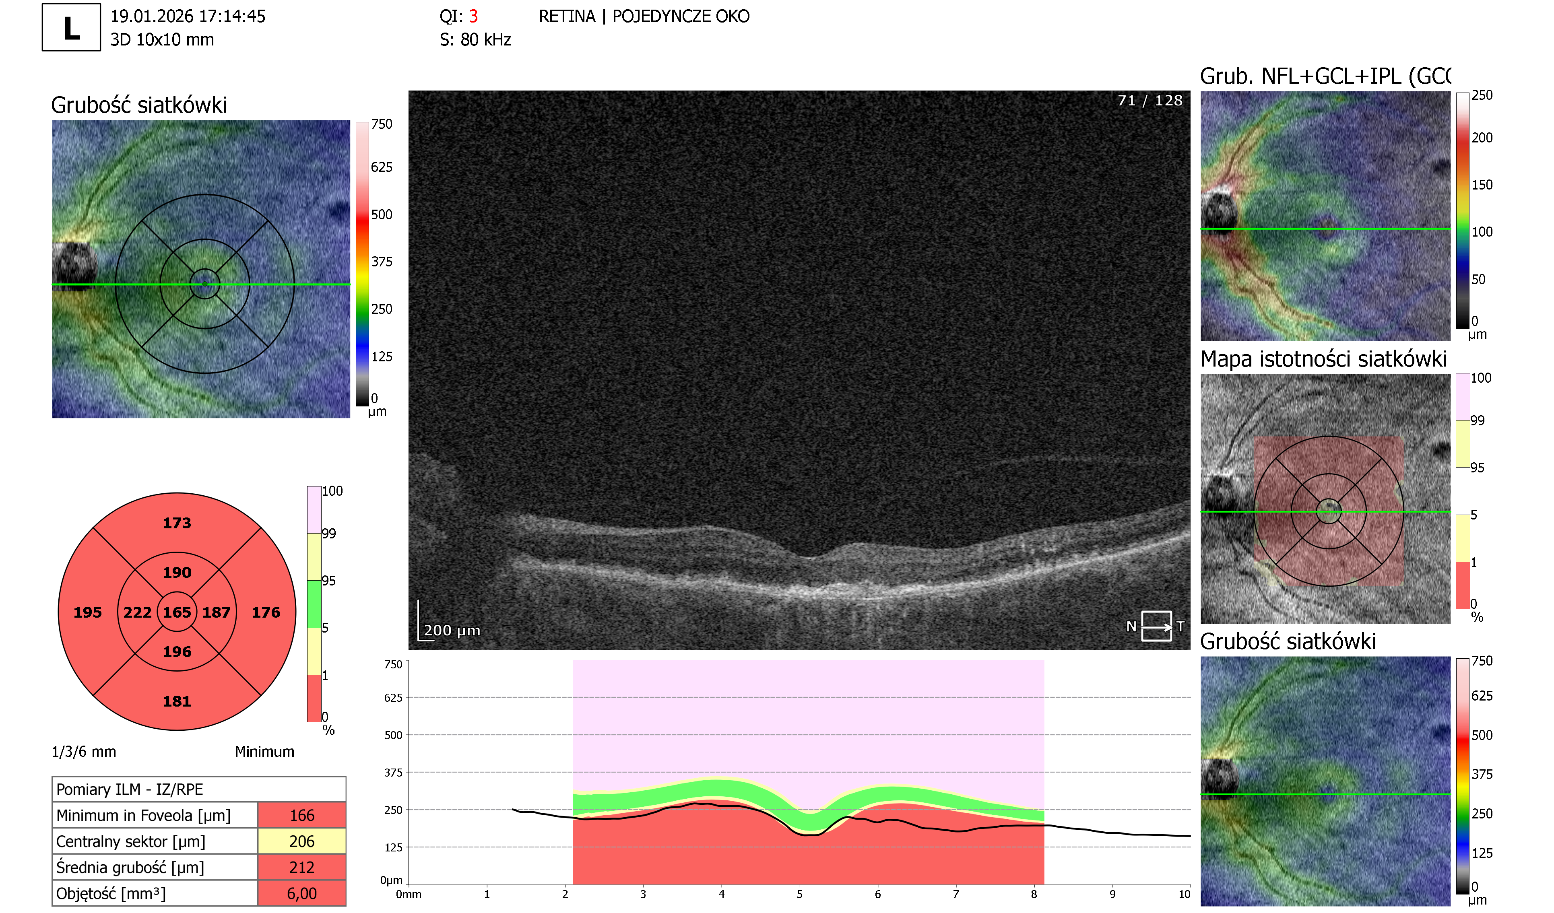Select the outer temporal sector 176
Screen dimensions: 1554x913
(266, 612)
